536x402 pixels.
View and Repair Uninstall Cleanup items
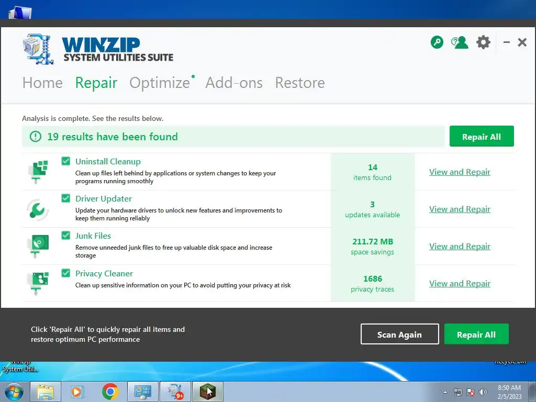pyautogui.click(x=460, y=172)
